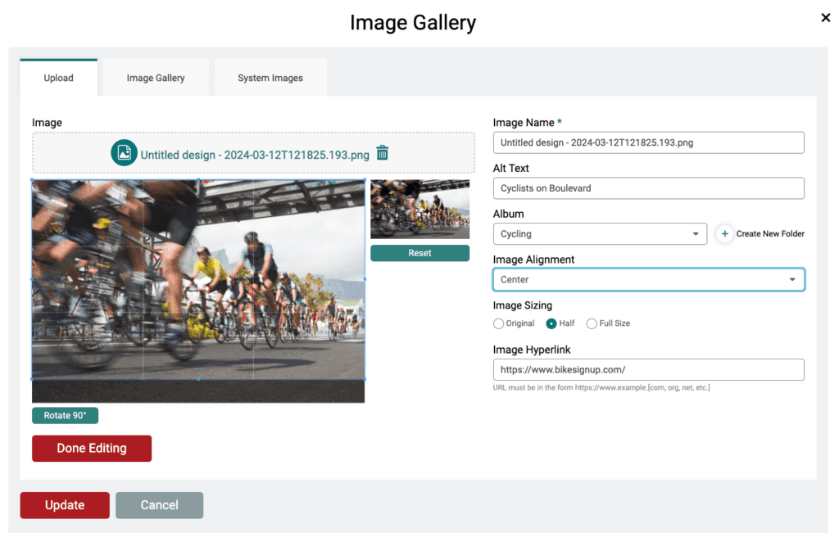Open the System Images tab
The width and height of the screenshot is (839, 533).
(270, 78)
